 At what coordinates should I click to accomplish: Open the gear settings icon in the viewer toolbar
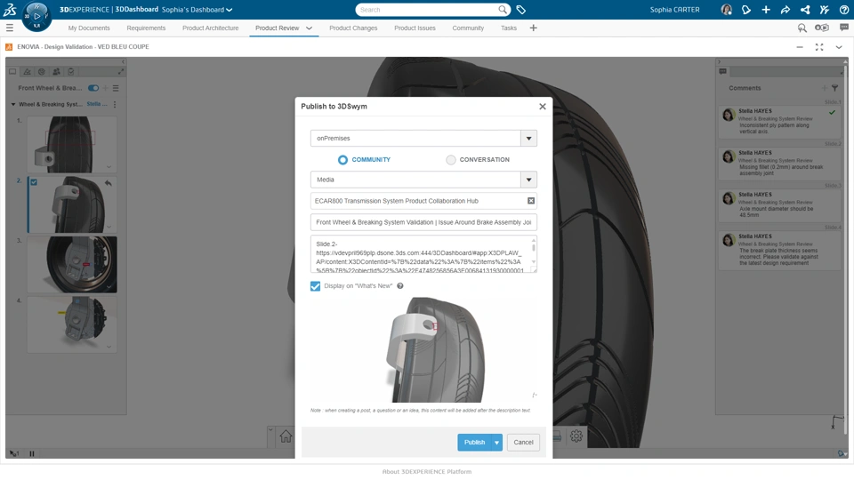[x=576, y=436]
